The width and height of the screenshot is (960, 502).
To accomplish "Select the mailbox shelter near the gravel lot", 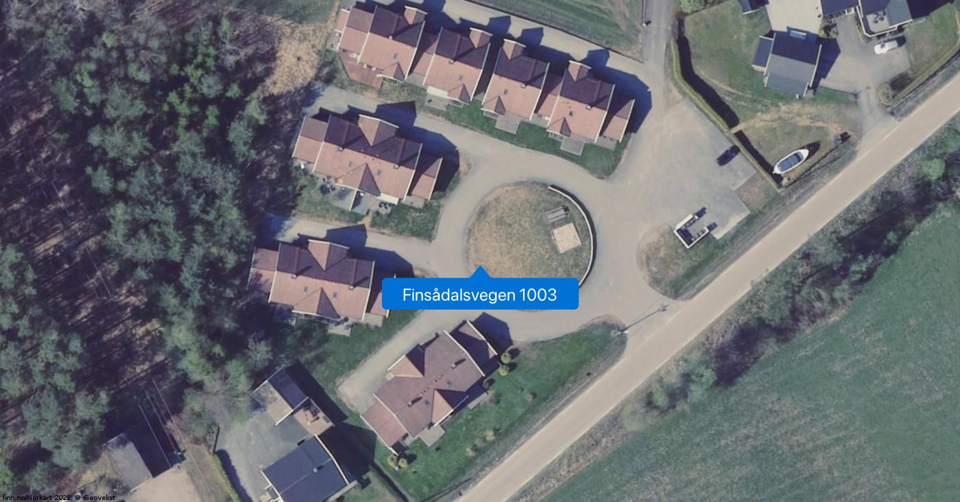I will pos(694,228).
